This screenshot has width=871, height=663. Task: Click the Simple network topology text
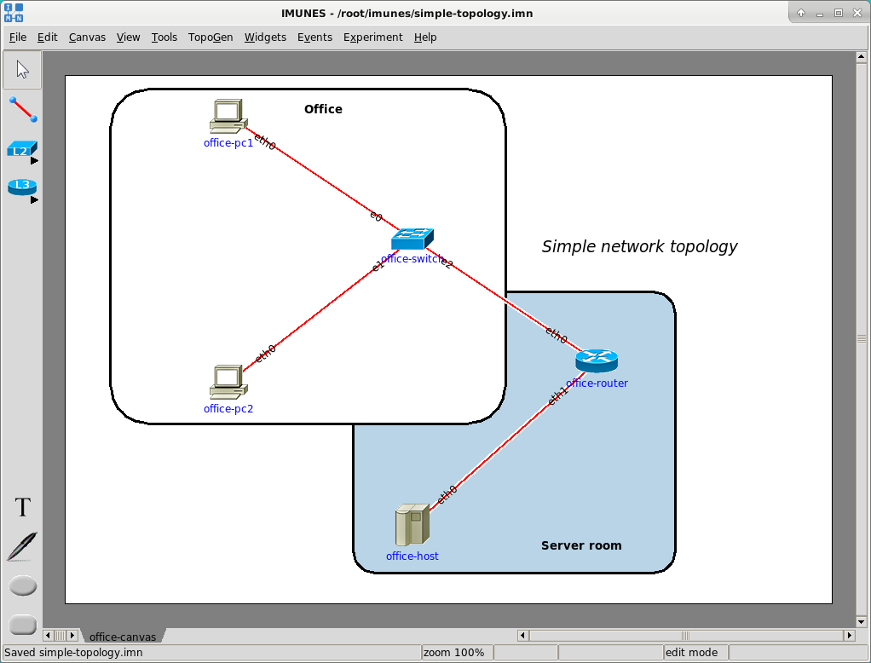pyautogui.click(x=639, y=246)
